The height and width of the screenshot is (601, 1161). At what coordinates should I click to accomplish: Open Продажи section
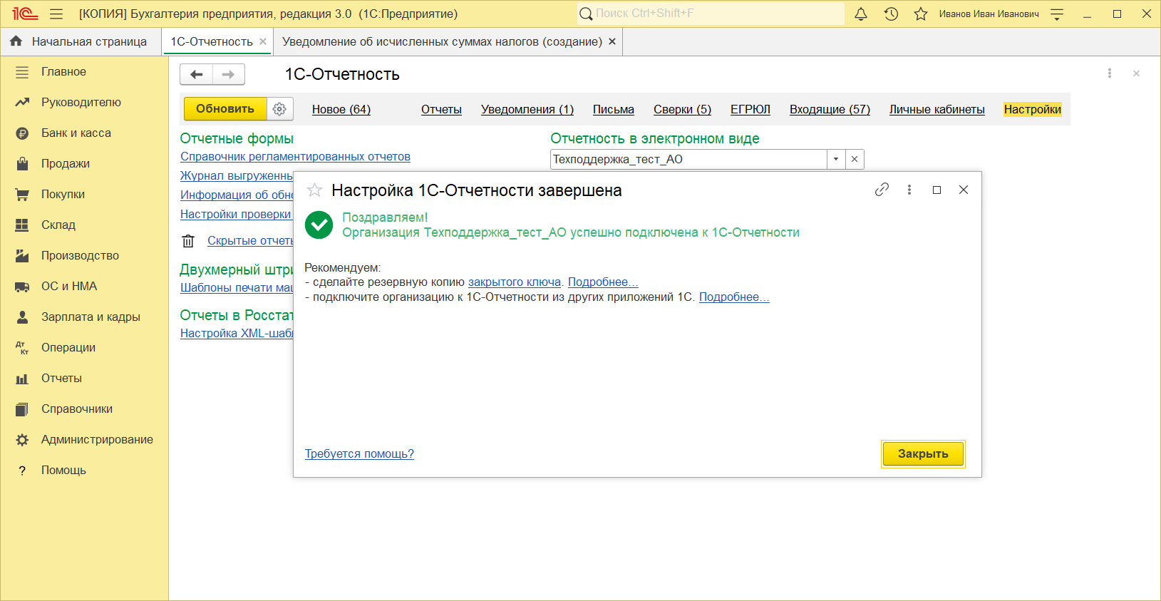click(x=84, y=164)
